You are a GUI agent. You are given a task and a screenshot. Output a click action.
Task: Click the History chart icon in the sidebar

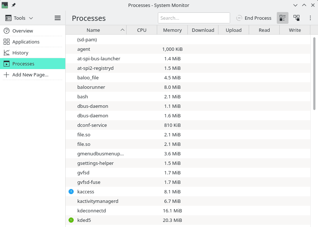click(7, 52)
